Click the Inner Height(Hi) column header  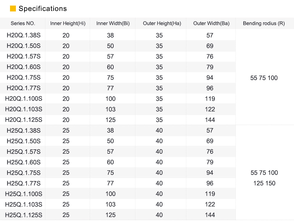point(68,23)
